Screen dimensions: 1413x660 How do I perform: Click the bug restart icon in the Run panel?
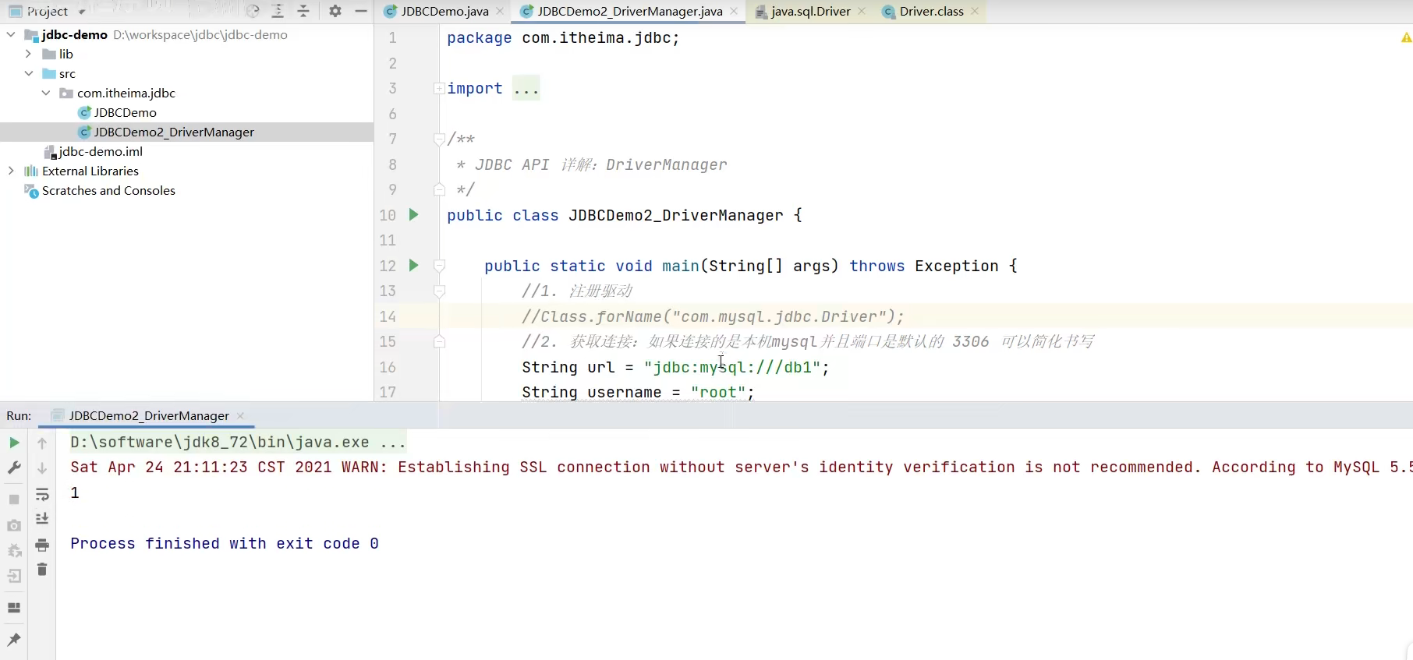tap(14, 551)
